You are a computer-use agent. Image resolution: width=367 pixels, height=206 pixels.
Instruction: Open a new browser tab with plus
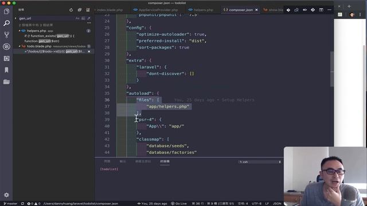[x=349, y=6]
